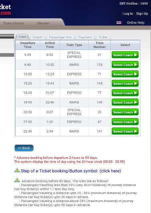Image resolution: width=151 pixels, height=213 pixels.
Task: Click warning icon beside Advance booking rules
Action: pos(17,180)
